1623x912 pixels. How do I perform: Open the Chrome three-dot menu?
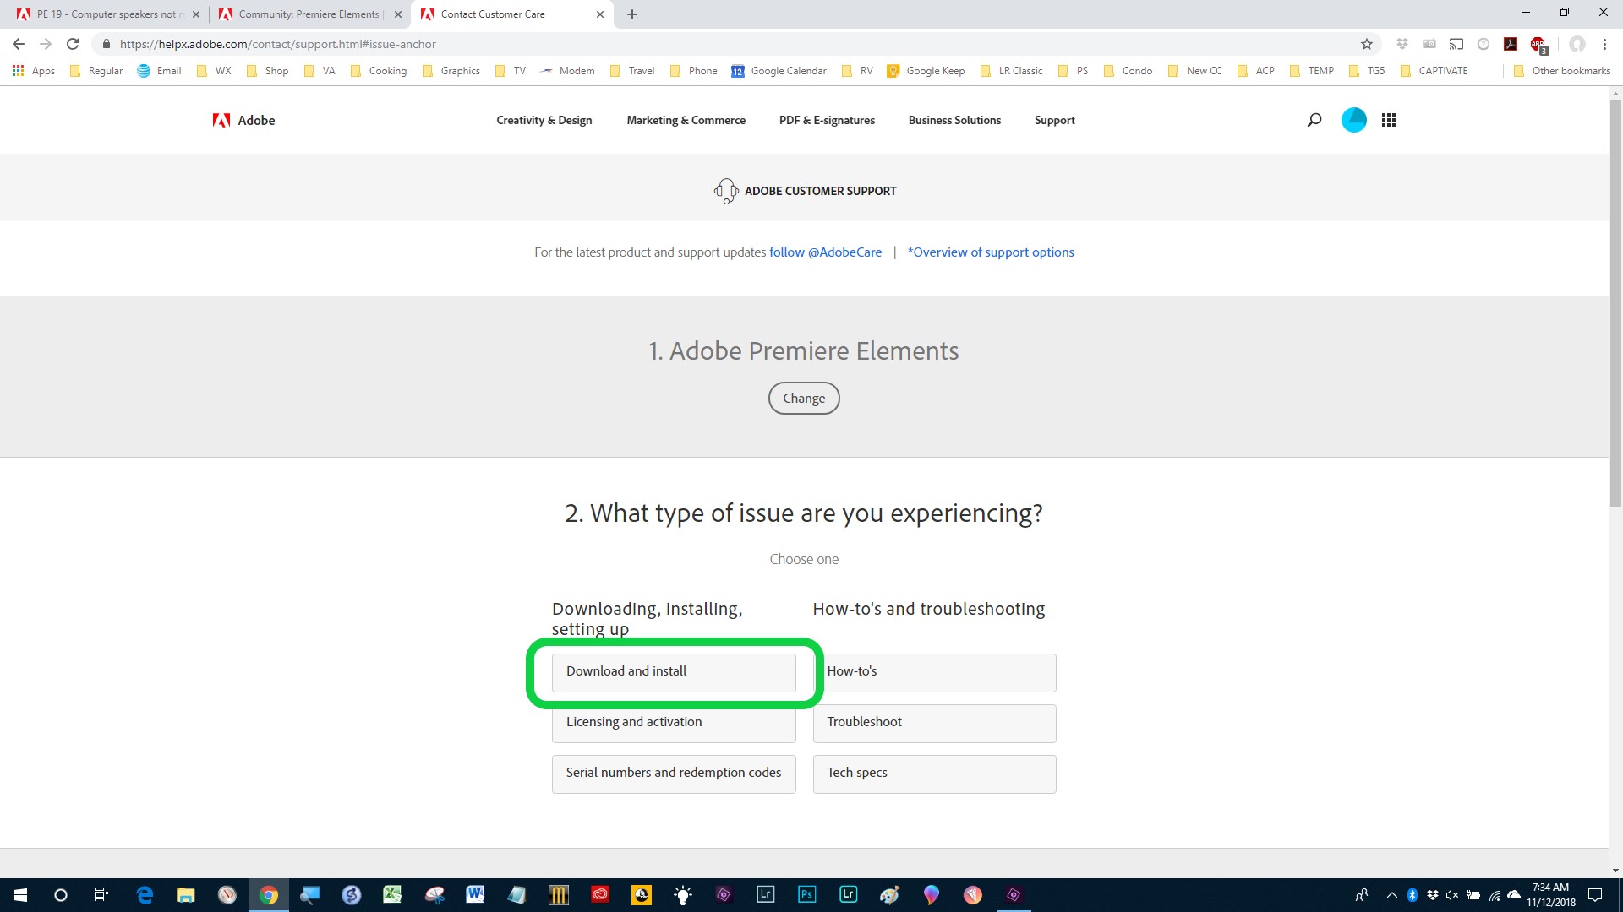(x=1604, y=44)
